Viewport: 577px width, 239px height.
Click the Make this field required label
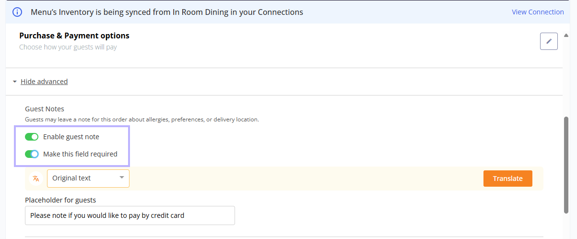click(80, 154)
